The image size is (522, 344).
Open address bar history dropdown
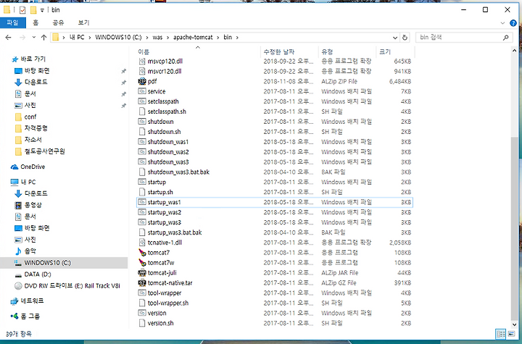(x=395, y=37)
